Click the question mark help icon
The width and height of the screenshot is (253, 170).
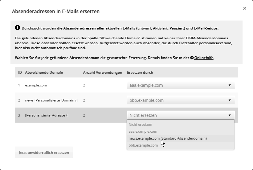(192, 58)
